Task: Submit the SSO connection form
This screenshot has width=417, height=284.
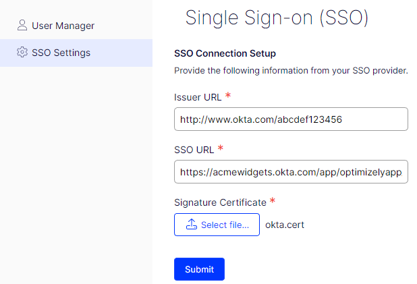Action: (x=199, y=269)
